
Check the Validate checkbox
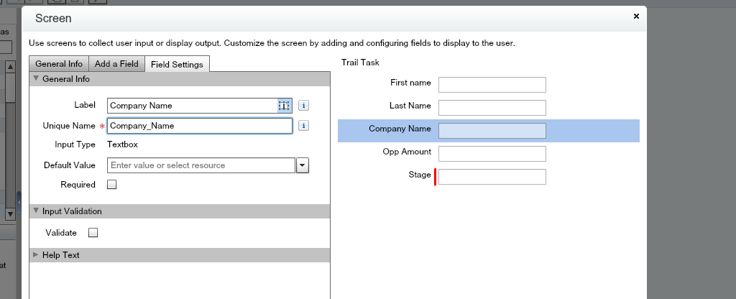93,233
